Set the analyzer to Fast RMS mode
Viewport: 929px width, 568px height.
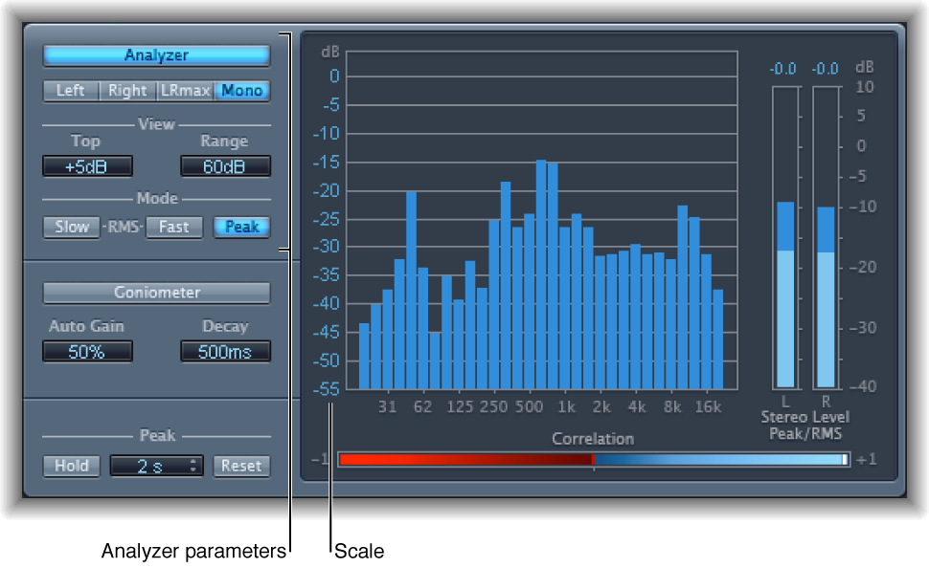click(173, 227)
